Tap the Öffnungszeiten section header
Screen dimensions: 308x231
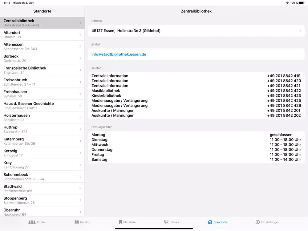point(102,127)
